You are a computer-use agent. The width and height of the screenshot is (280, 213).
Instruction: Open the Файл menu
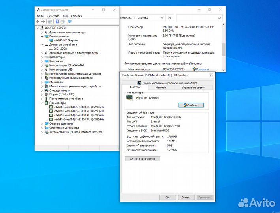[40, 16]
